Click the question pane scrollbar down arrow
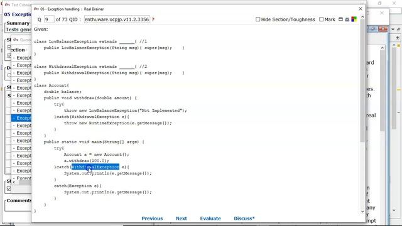The height and width of the screenshot is (226, 402). 362,212
